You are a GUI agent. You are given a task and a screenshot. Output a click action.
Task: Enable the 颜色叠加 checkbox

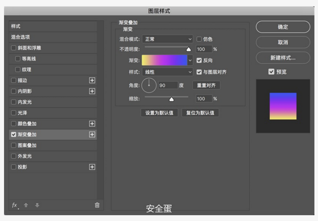(x=13, y=124)
